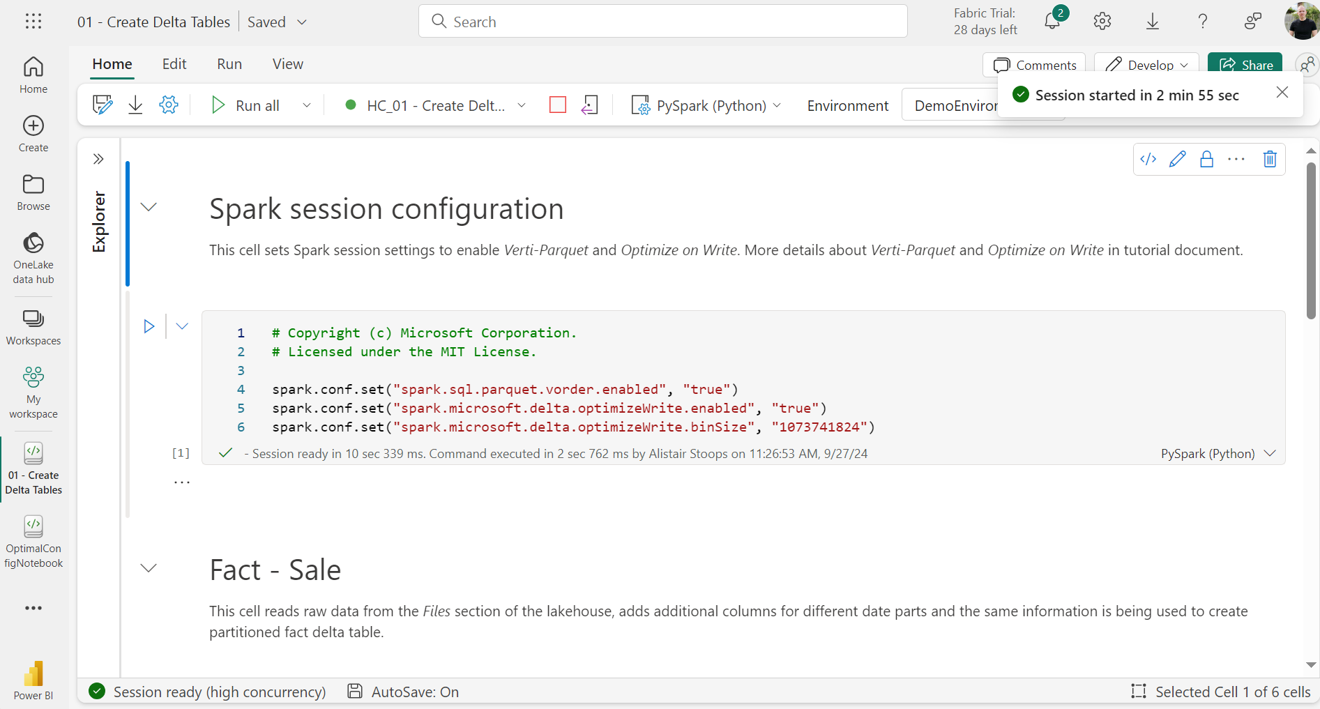Screen dimensions: 1320x709
Task: Download the notebook via export icon
Action: (x=135, y=105)
